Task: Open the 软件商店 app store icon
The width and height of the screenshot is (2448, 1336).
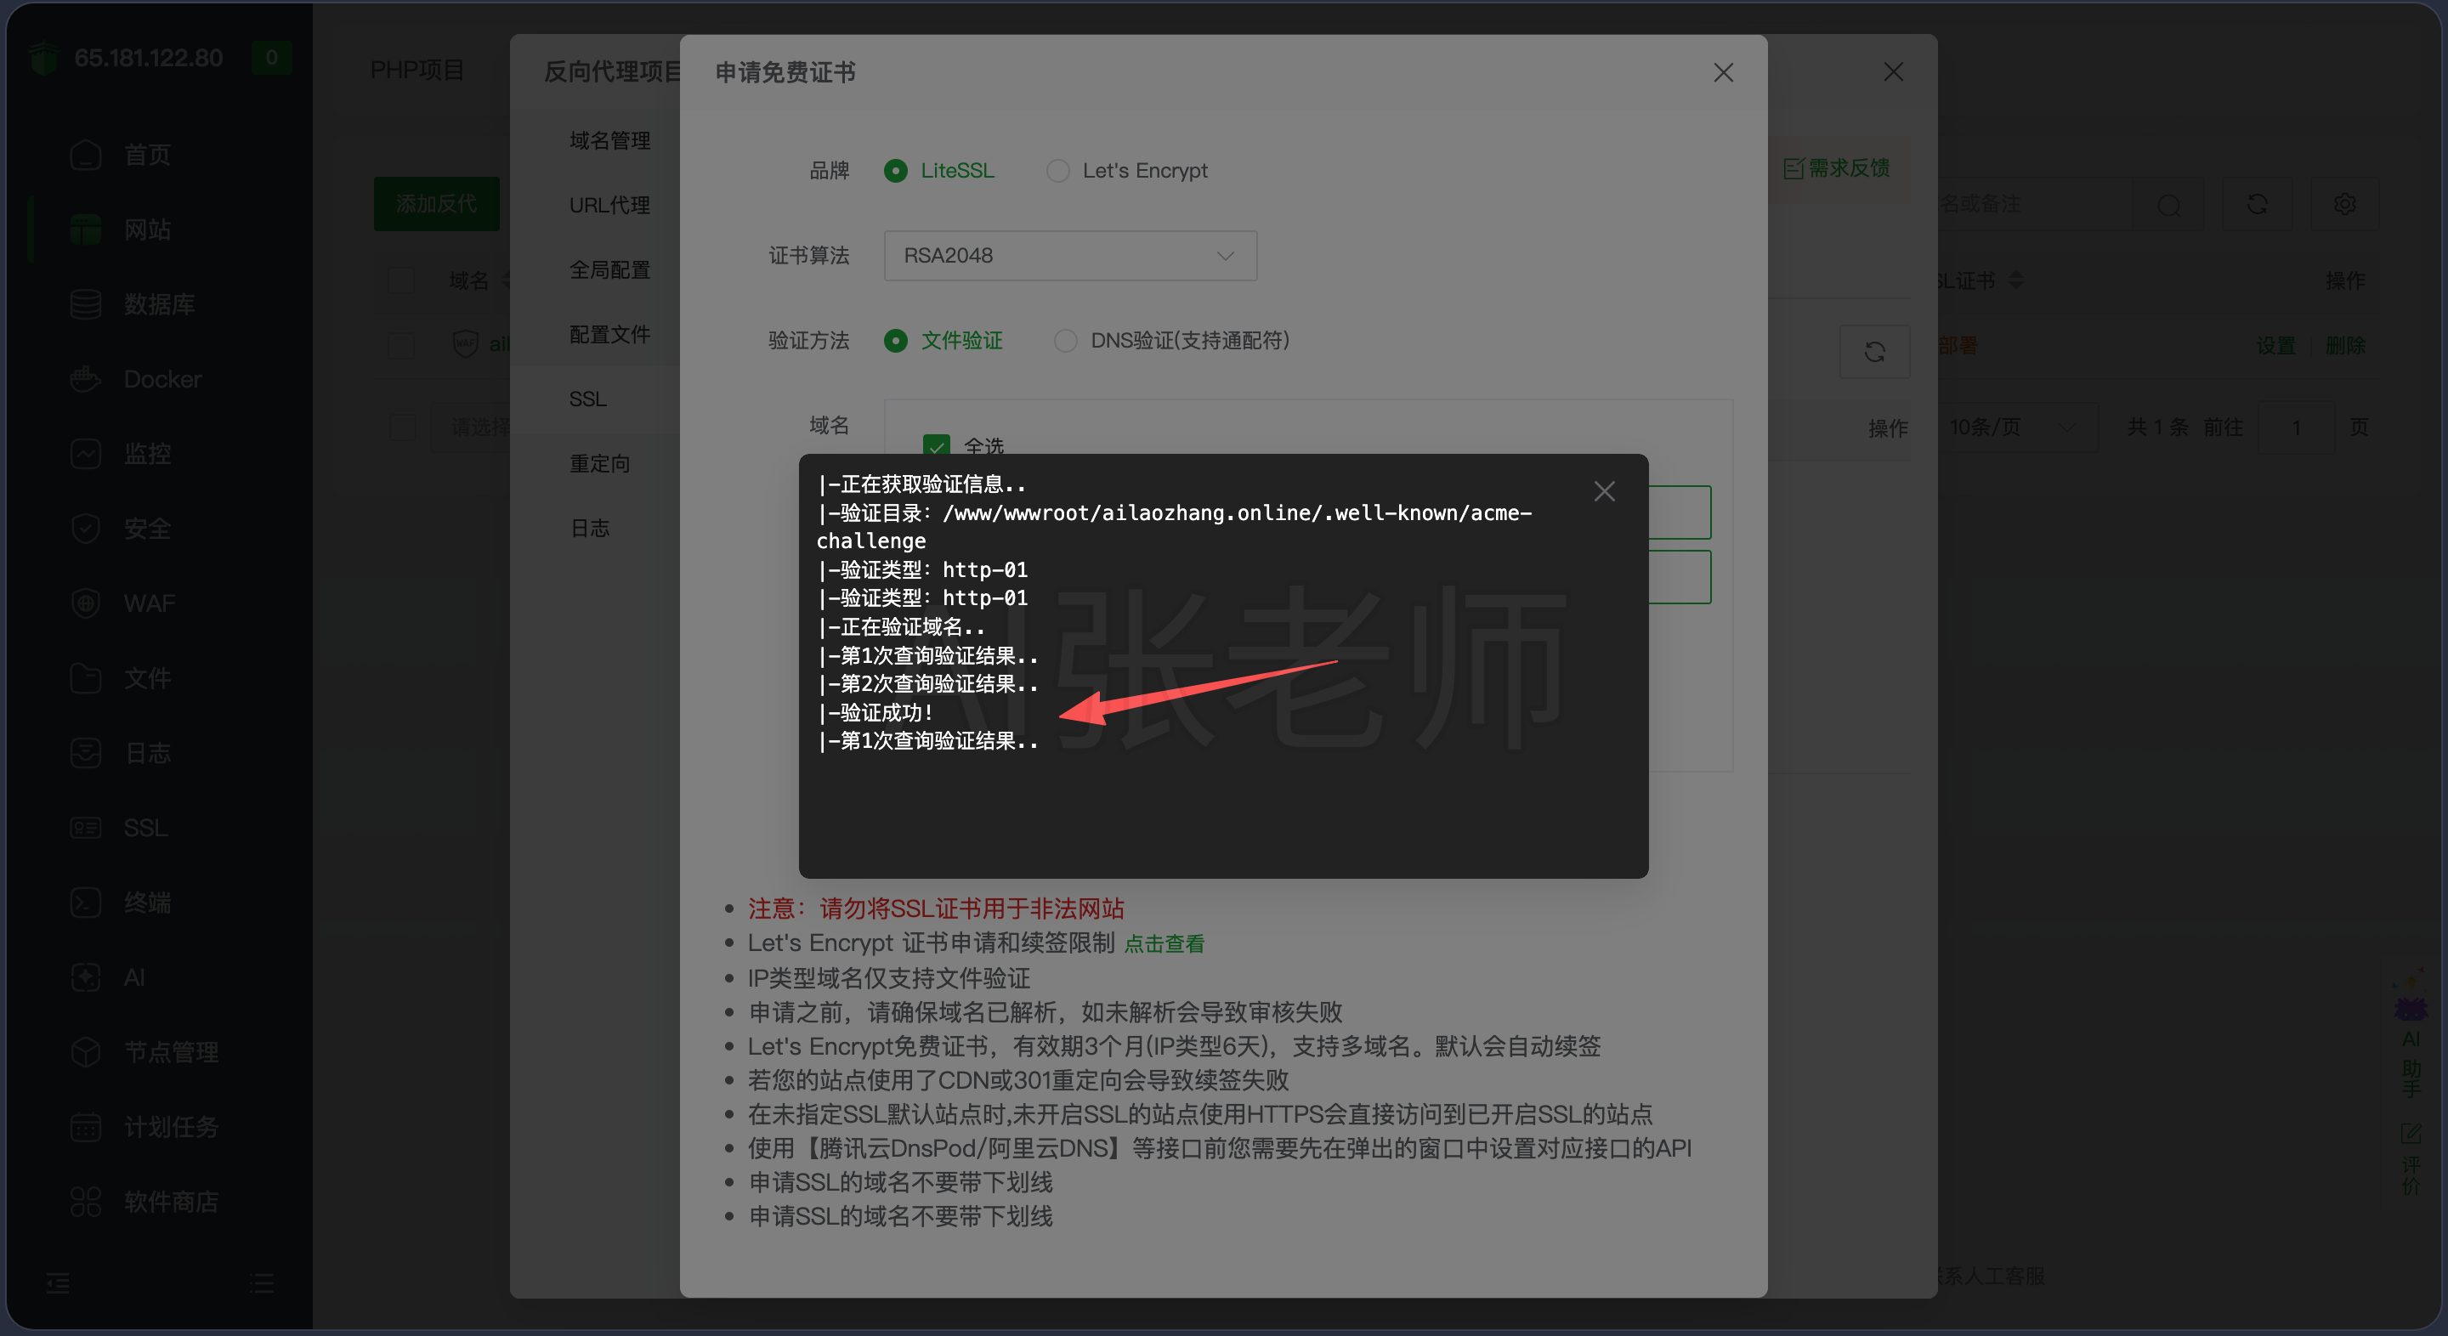Action: (86, 1202)
